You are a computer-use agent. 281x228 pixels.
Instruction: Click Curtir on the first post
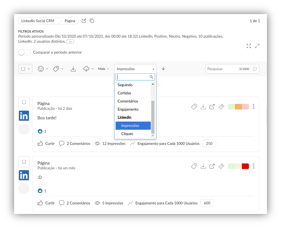tap(46, 143)
